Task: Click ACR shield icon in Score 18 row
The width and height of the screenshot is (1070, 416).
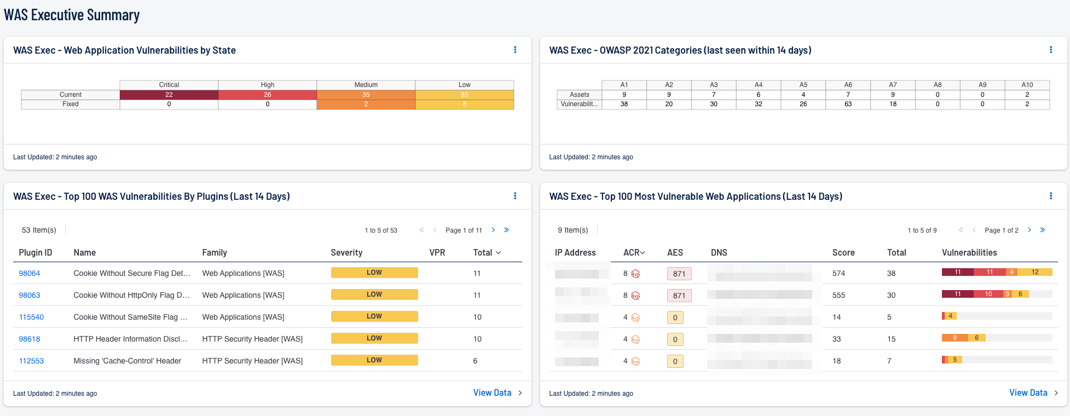Action: [x=635, y=361]
